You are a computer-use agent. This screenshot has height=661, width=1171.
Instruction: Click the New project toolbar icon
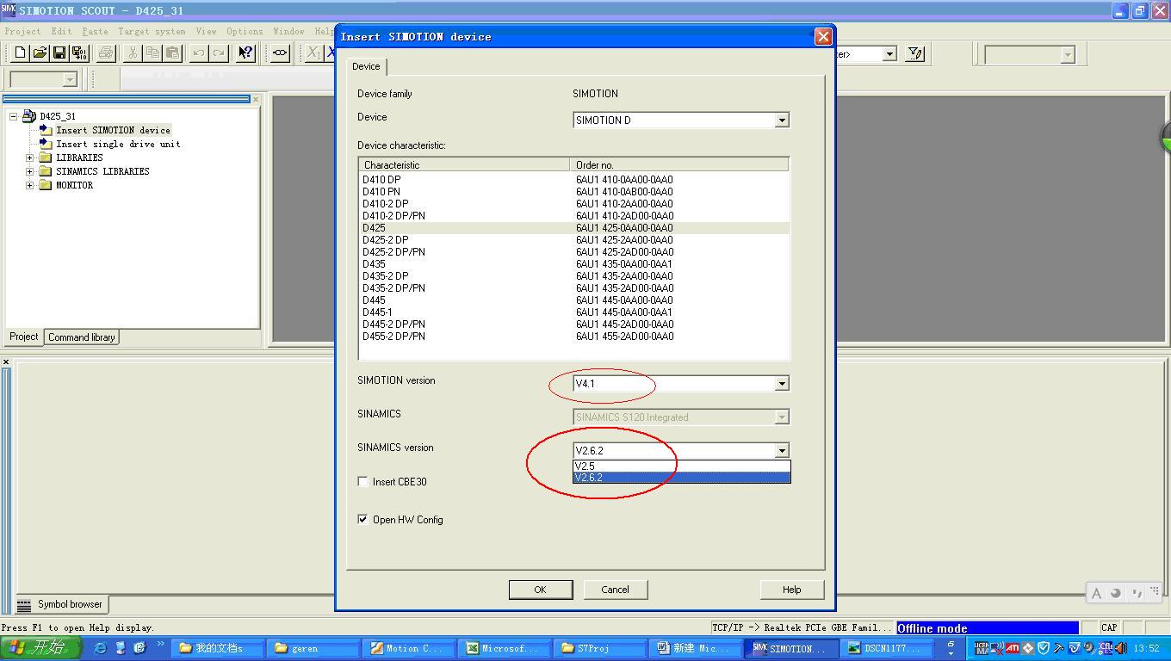pyautogui.click(x=21, y=53)
